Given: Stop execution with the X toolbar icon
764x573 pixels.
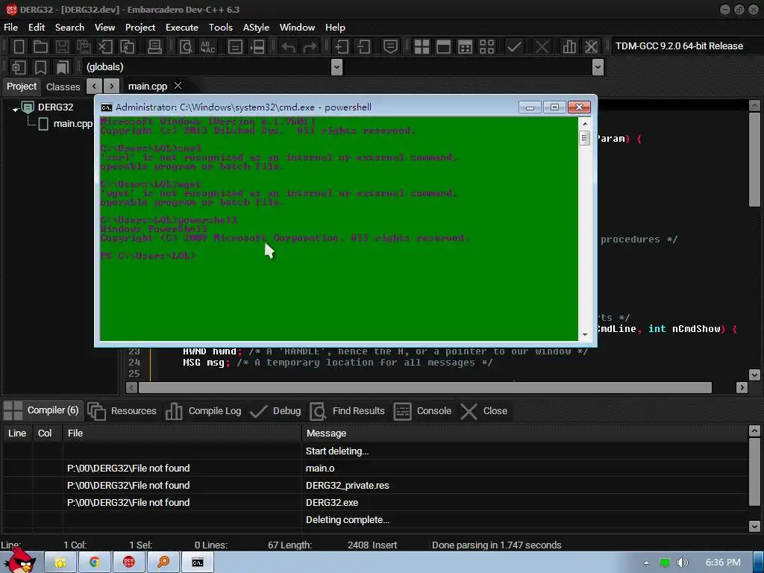Looking at the screenshot, I should pos(542,47).
